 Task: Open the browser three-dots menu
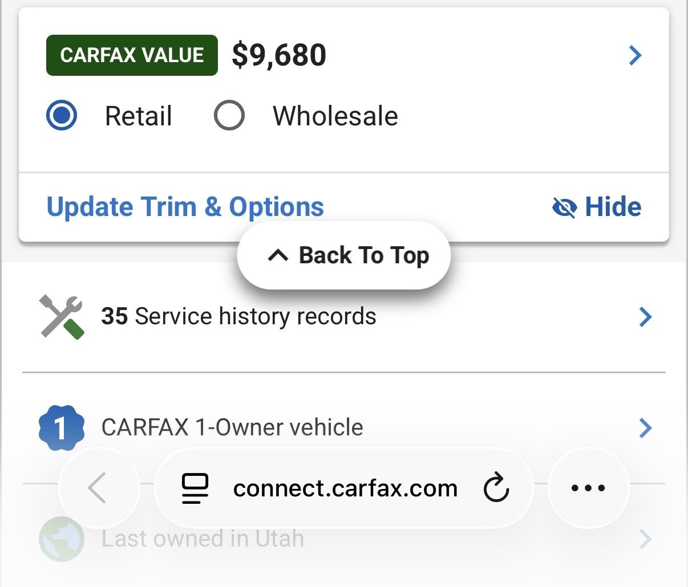(x=588, y=488)
